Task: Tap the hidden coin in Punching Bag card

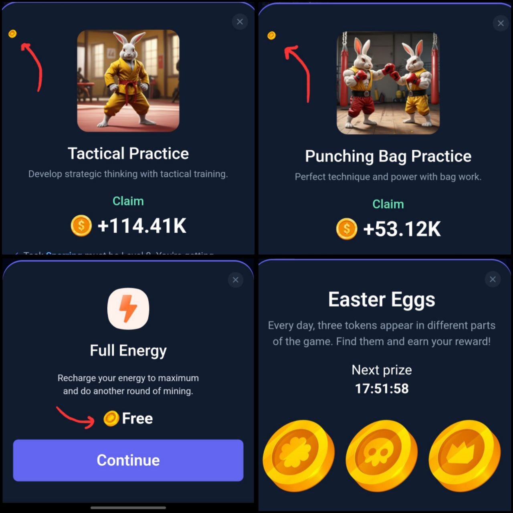Action: coord(271,36)
